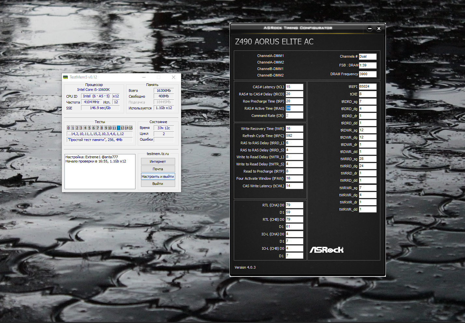Minimize the TestMem5 window

tap(144, 77)
